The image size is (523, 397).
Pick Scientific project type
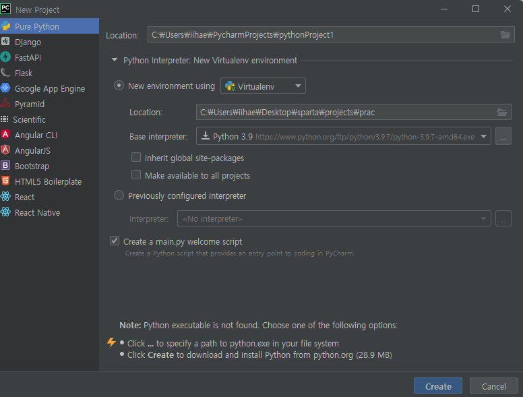[x=49, y=119]
